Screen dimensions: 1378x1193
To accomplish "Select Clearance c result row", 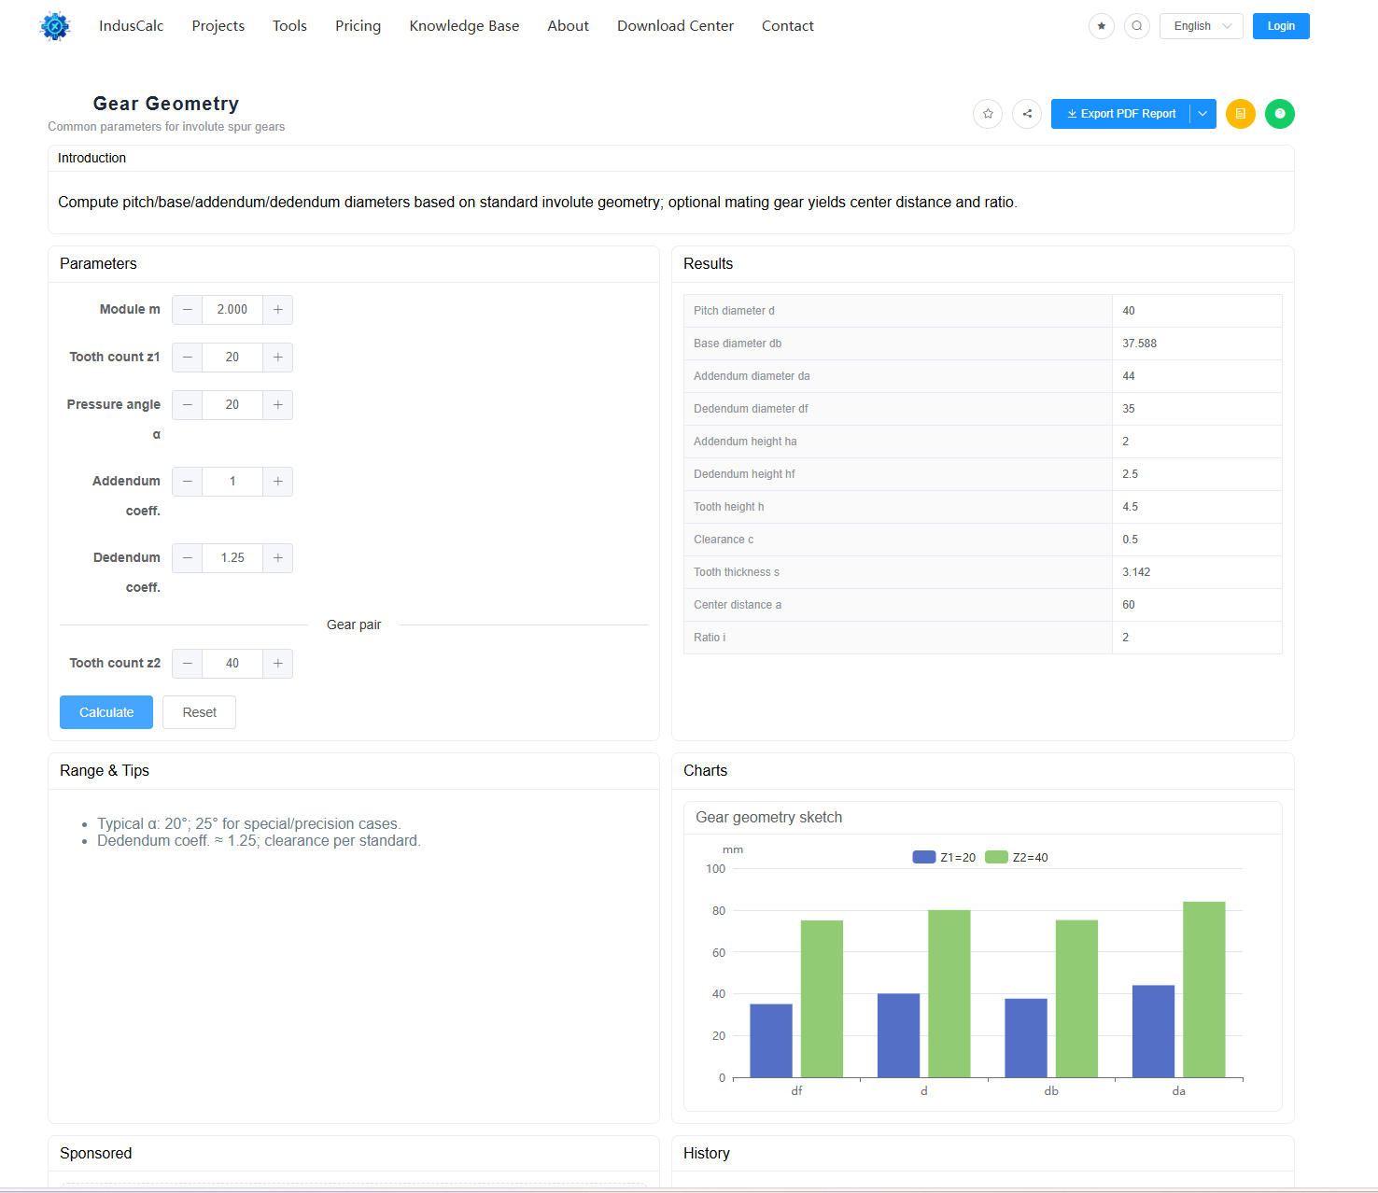I will [x=983, y=540].
